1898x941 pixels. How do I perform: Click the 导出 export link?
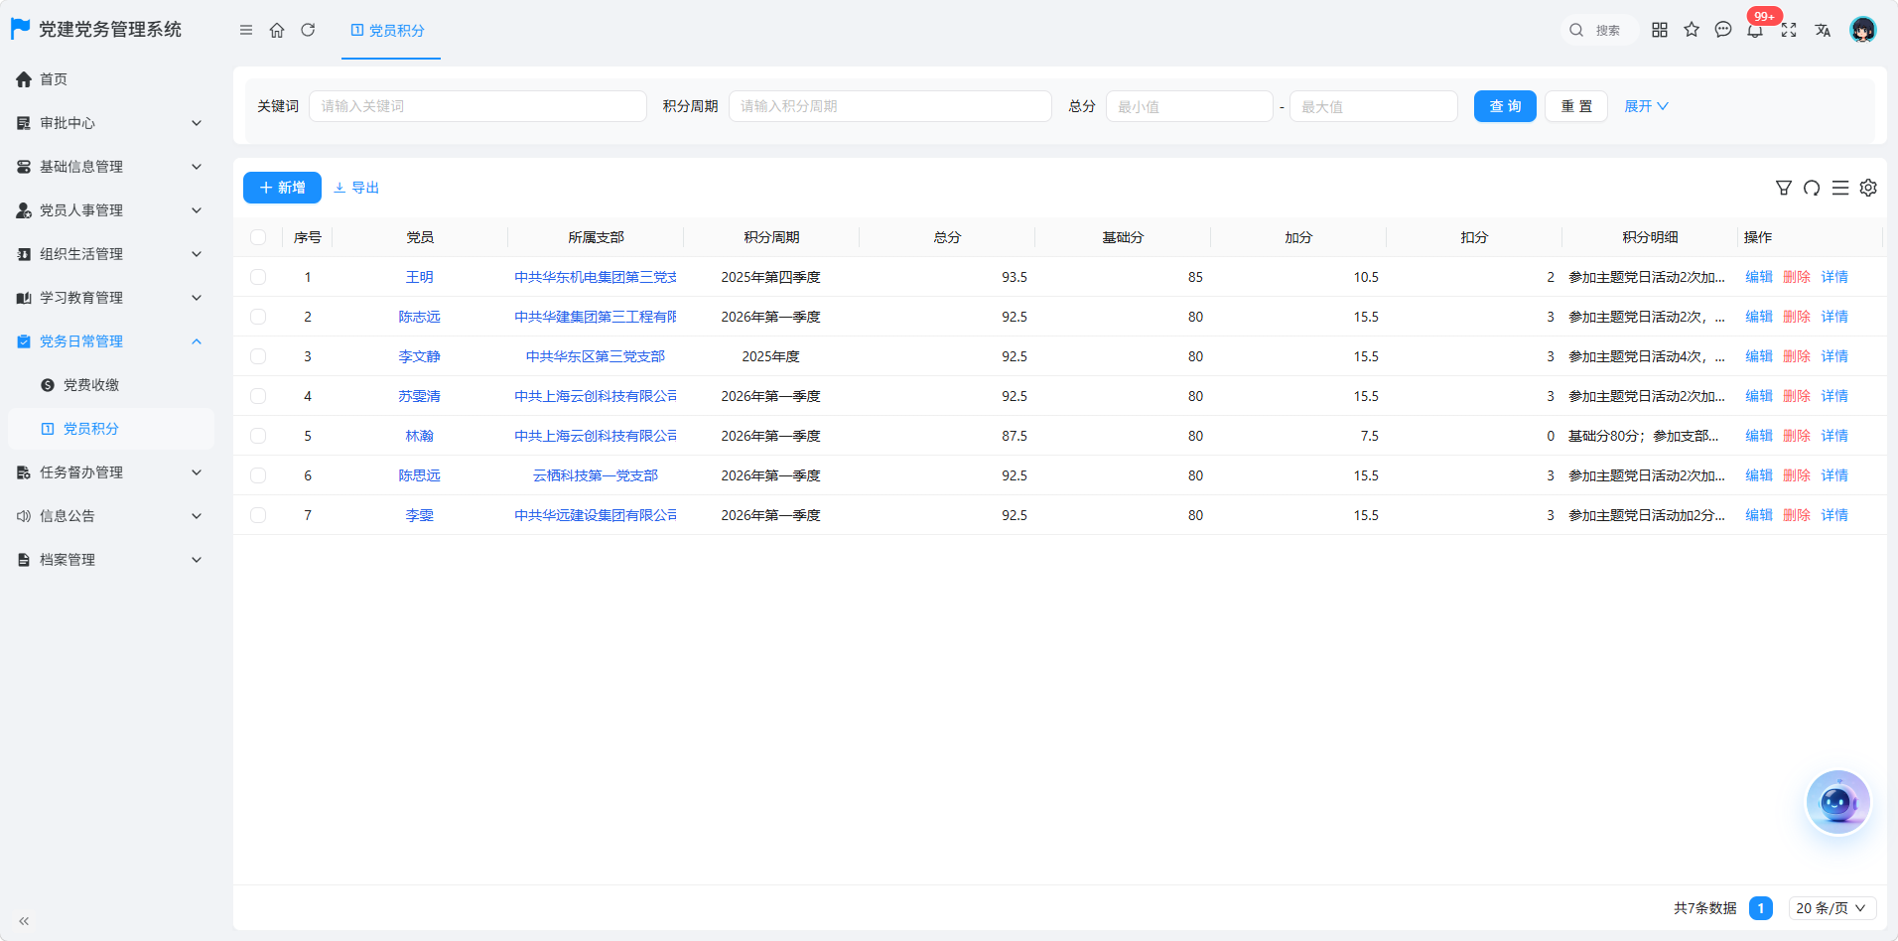[356, 188]
